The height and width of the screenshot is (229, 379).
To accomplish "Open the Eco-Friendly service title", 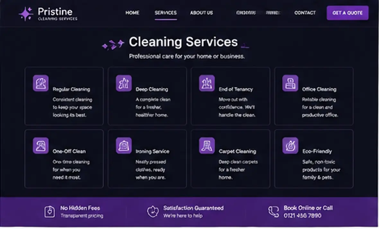I will click(317, 151).
